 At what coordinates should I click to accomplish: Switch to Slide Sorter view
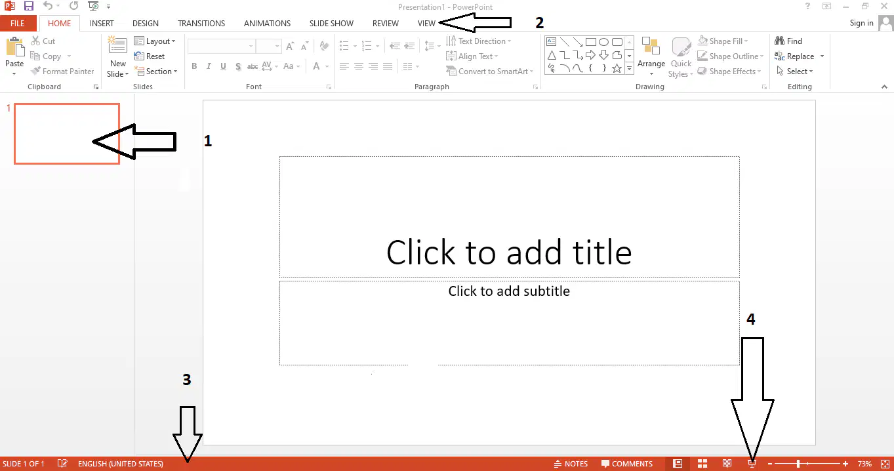(702, 464)
